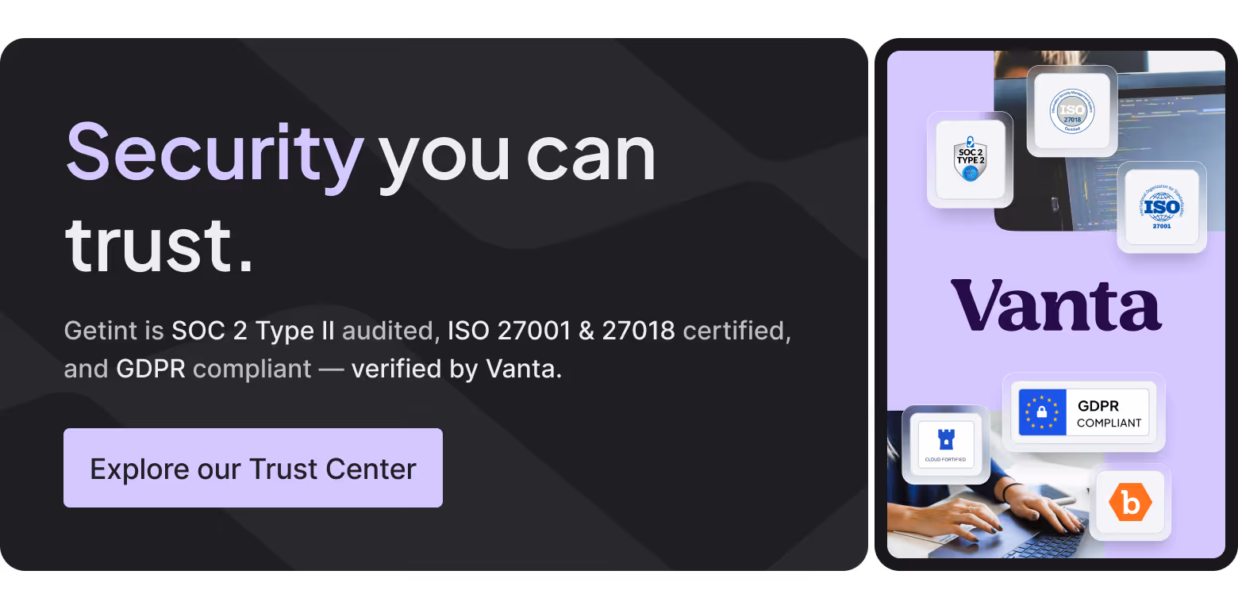The width and height of the screenshot is (1238, 609).
Task: Select the white b letter inside the hexagon
Action: click(1130, 503)
